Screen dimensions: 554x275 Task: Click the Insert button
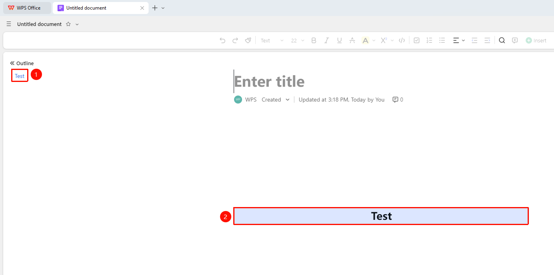click(x=536, y=40)
